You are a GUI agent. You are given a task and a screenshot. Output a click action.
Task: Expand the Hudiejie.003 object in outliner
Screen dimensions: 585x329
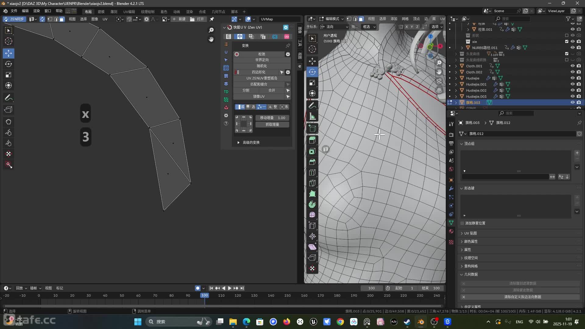point(456,96)
